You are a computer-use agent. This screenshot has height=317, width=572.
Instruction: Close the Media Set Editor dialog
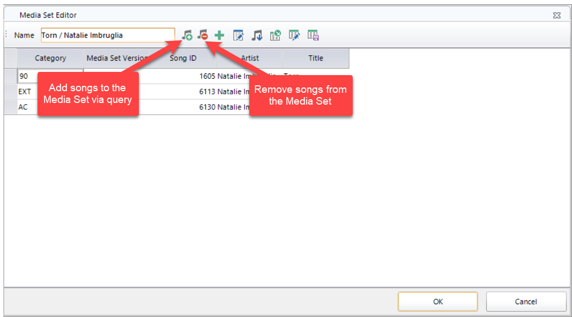point(556,15)
